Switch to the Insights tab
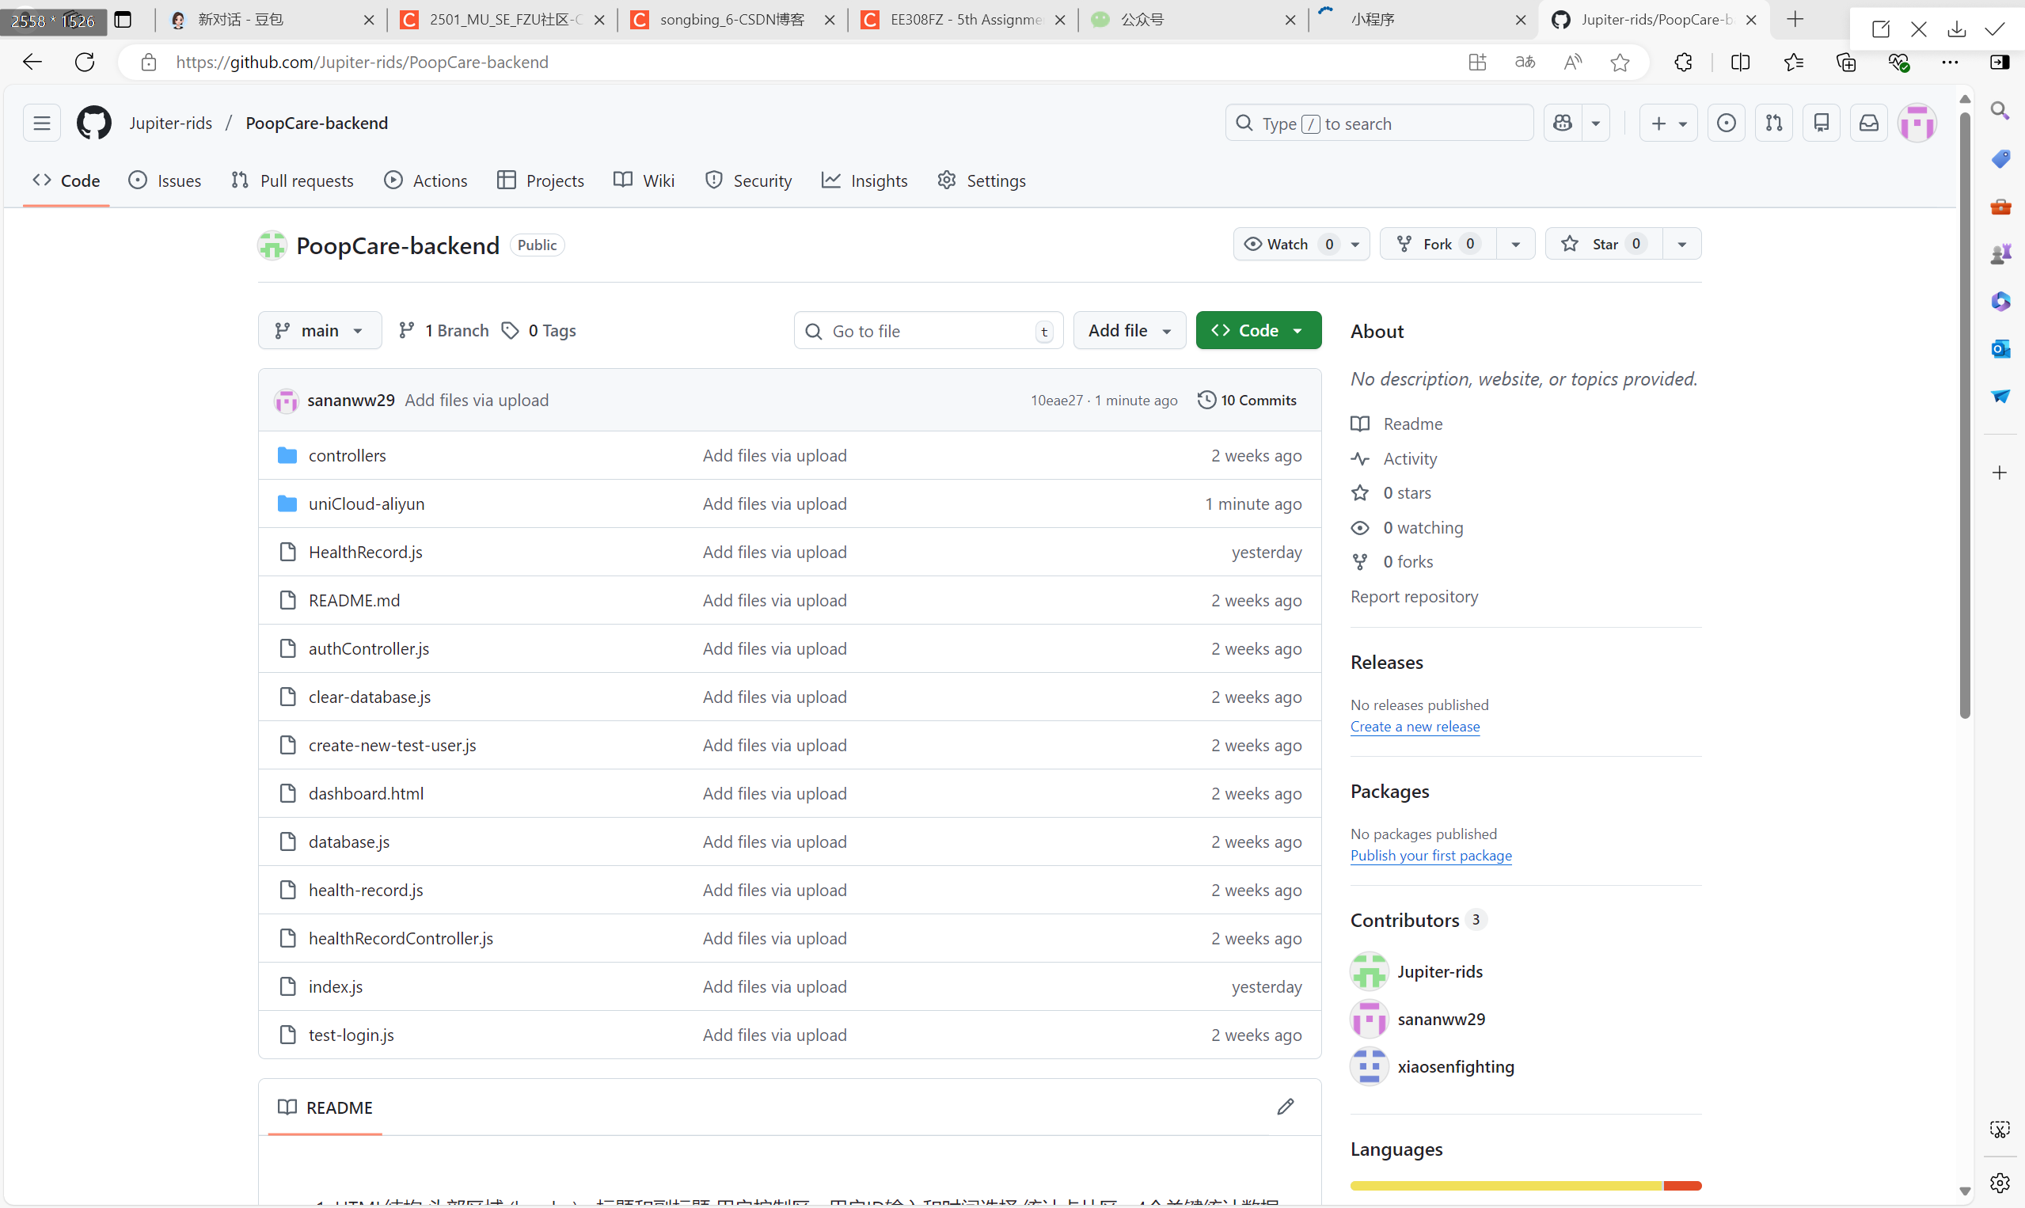 point(864,180)
